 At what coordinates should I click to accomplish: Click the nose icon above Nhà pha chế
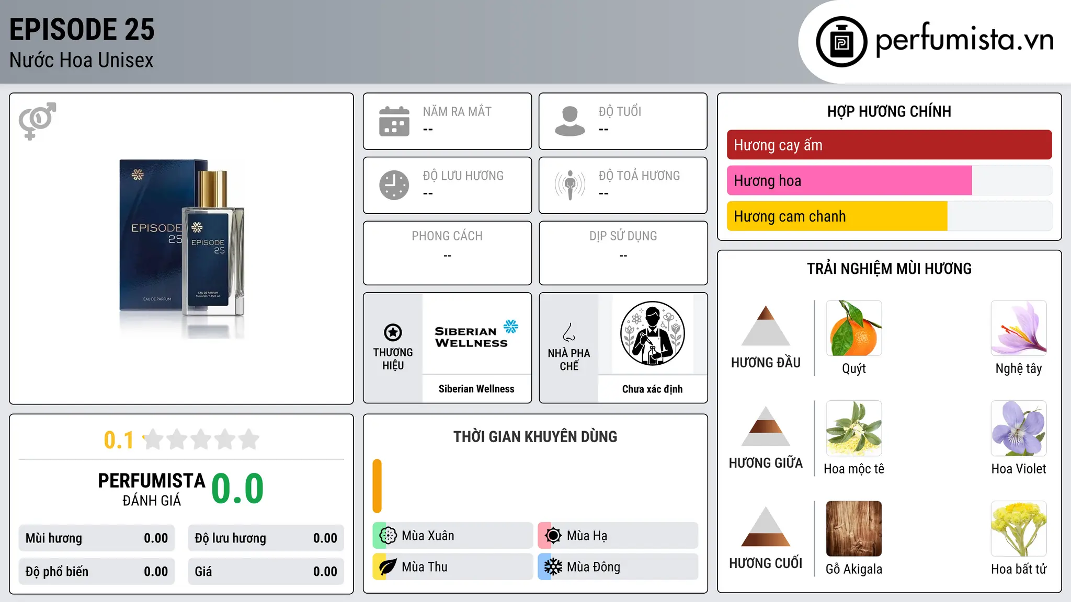[x=569, y=332]
